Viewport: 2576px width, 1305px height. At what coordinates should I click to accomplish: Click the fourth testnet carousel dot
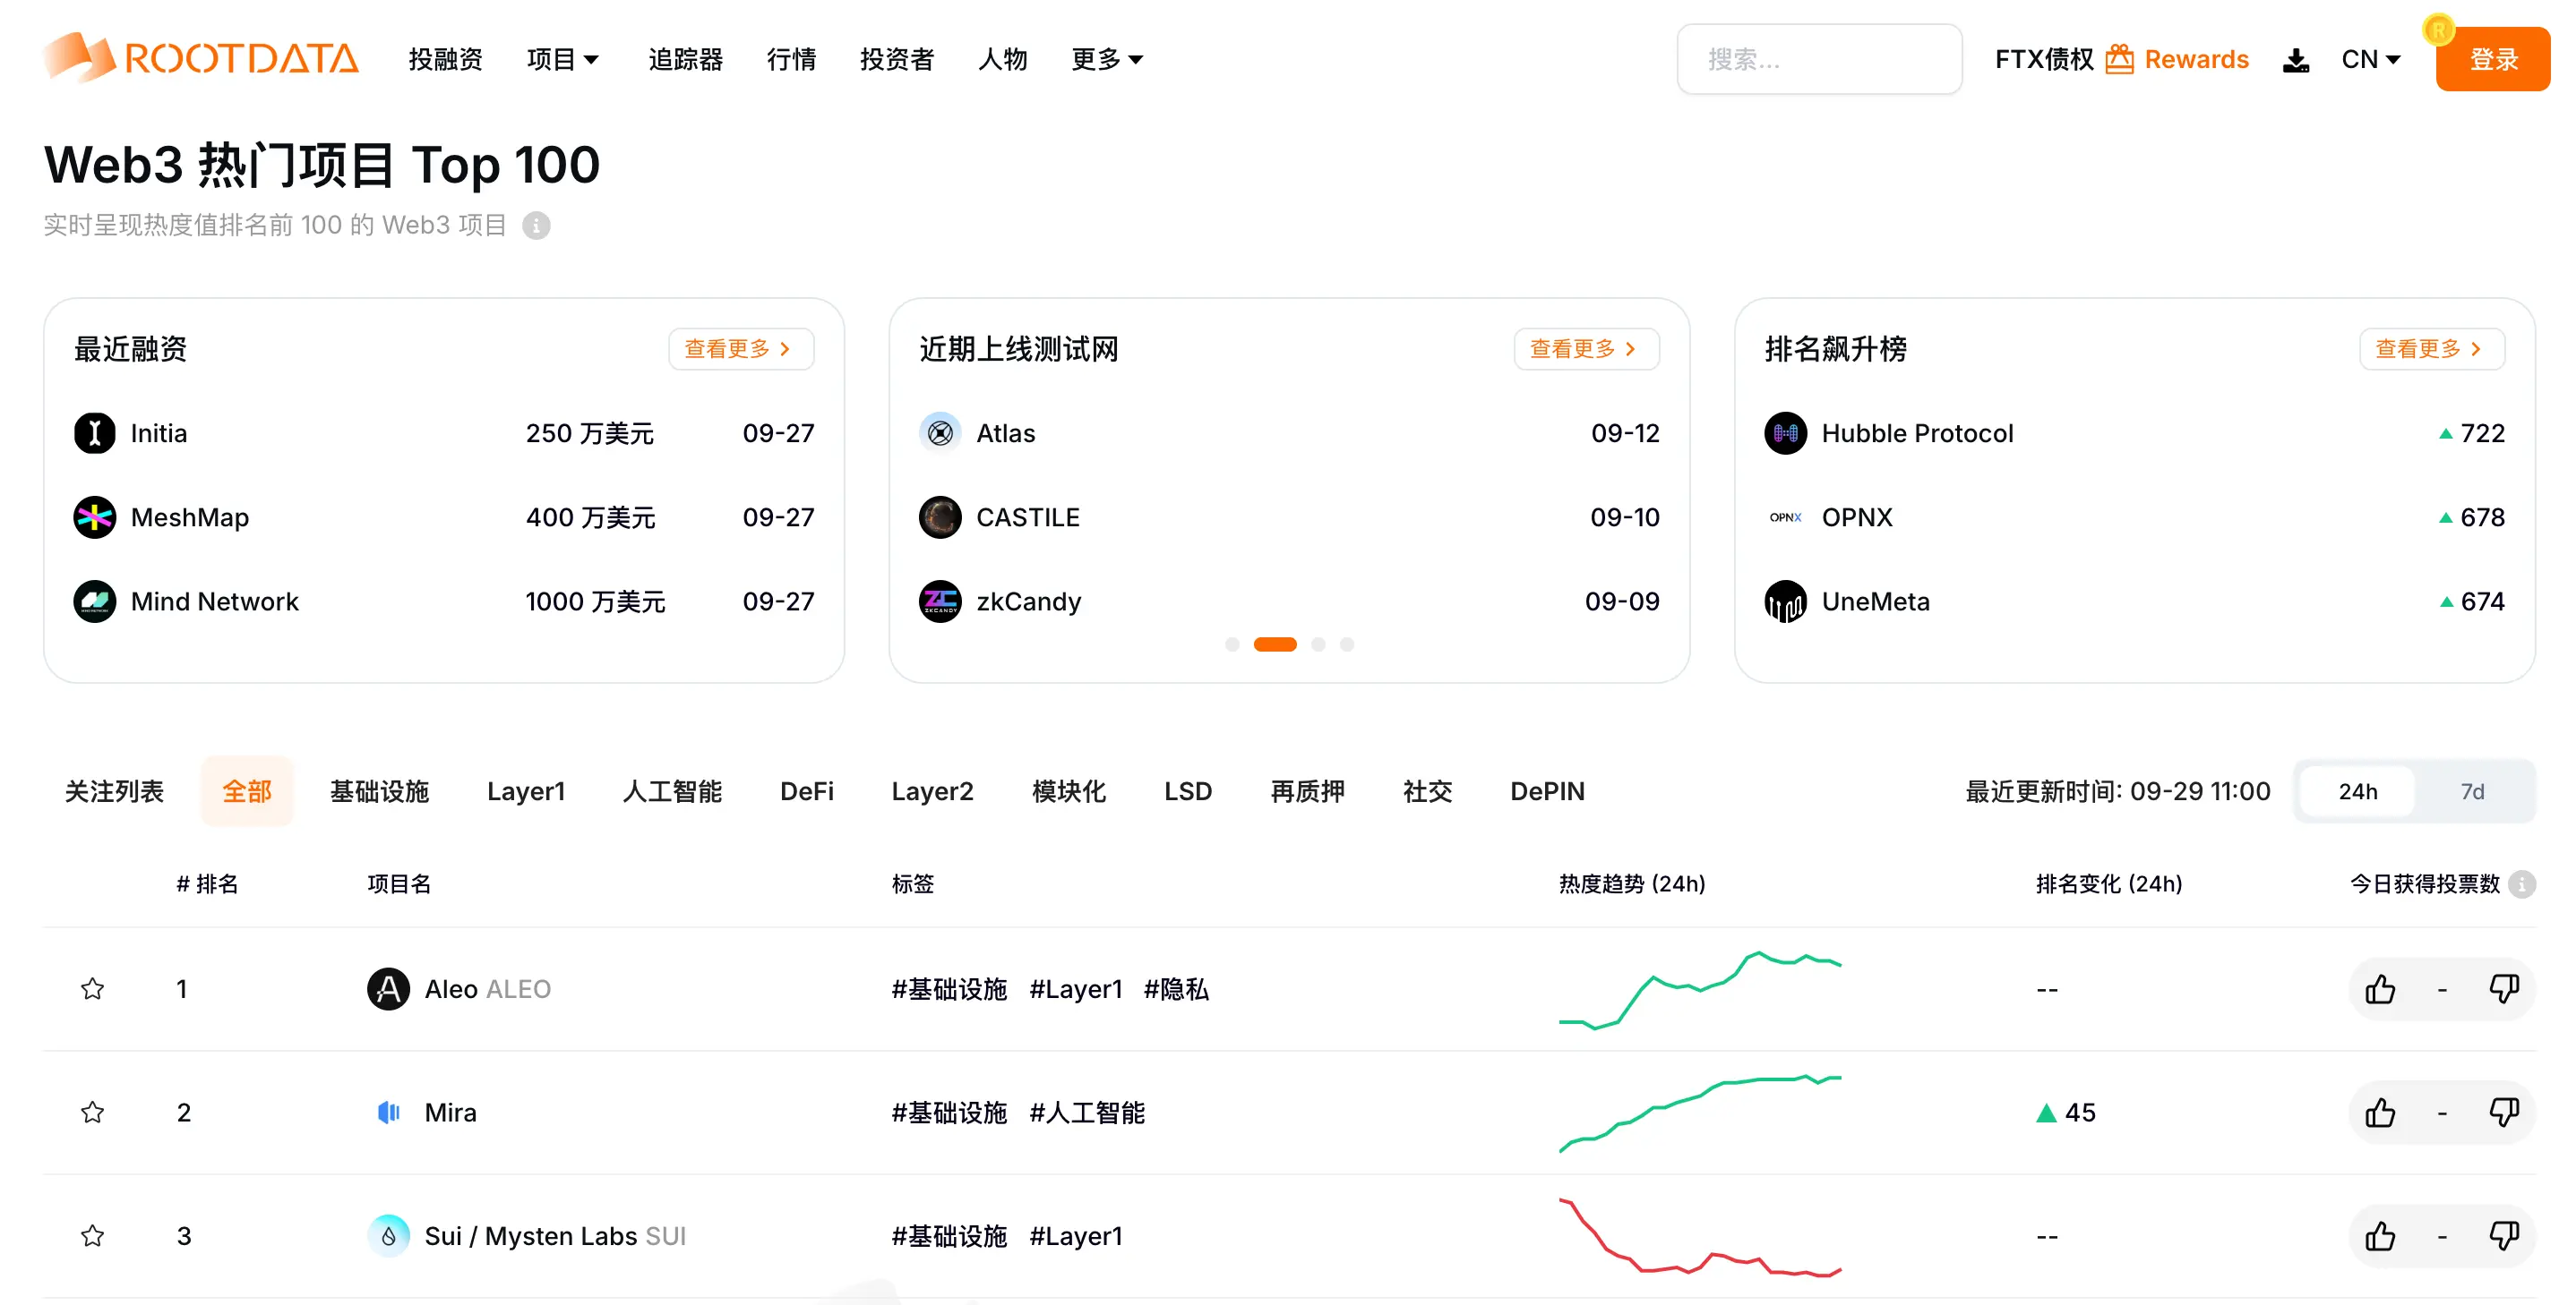tap(1347, 644)
